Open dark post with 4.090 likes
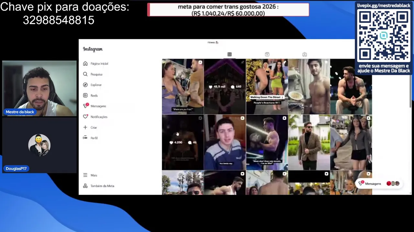 183,142
